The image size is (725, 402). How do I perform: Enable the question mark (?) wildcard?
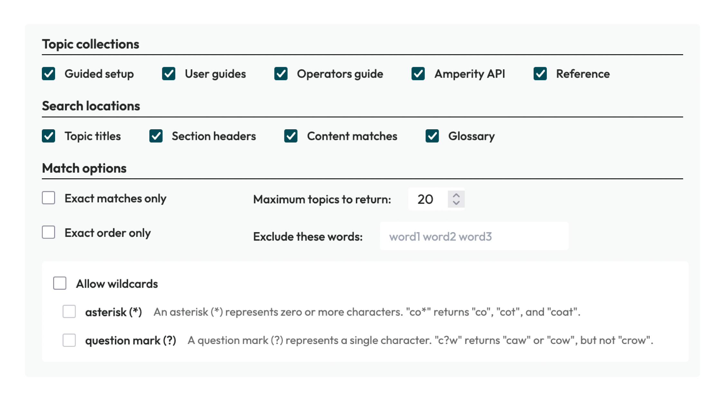[69, 340]
